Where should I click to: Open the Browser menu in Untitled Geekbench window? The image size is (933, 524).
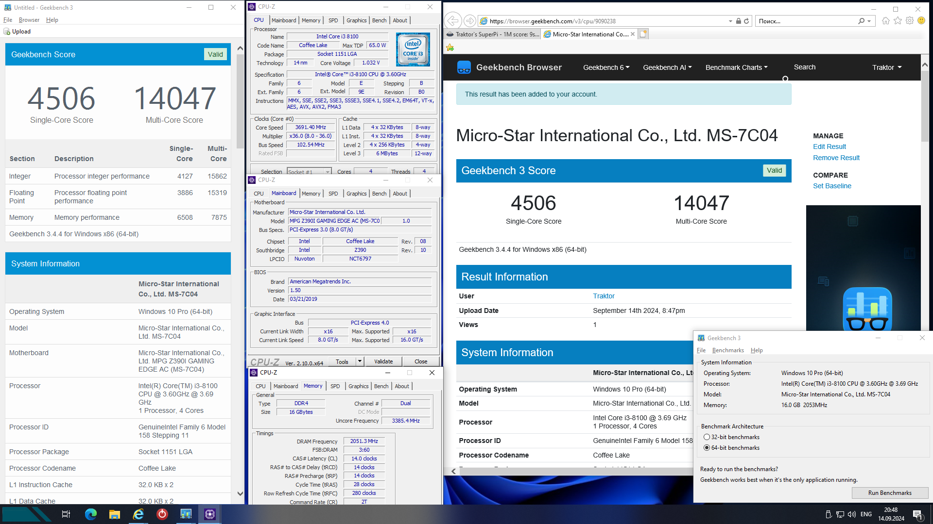[x=29, y=20]
